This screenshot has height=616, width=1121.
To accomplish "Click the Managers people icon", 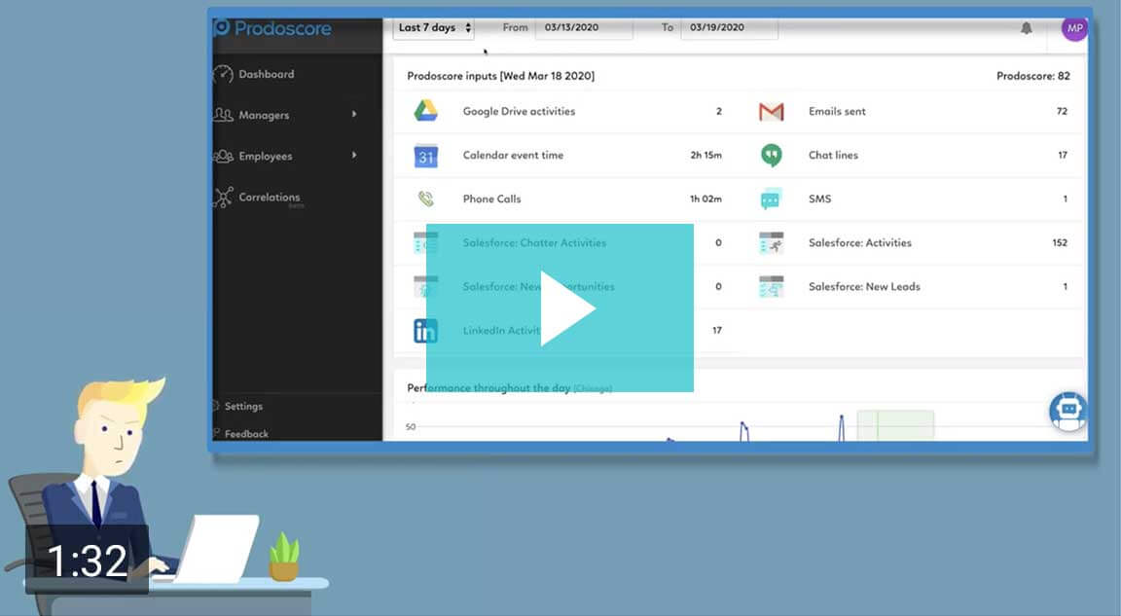I will (x=223, y=115).
